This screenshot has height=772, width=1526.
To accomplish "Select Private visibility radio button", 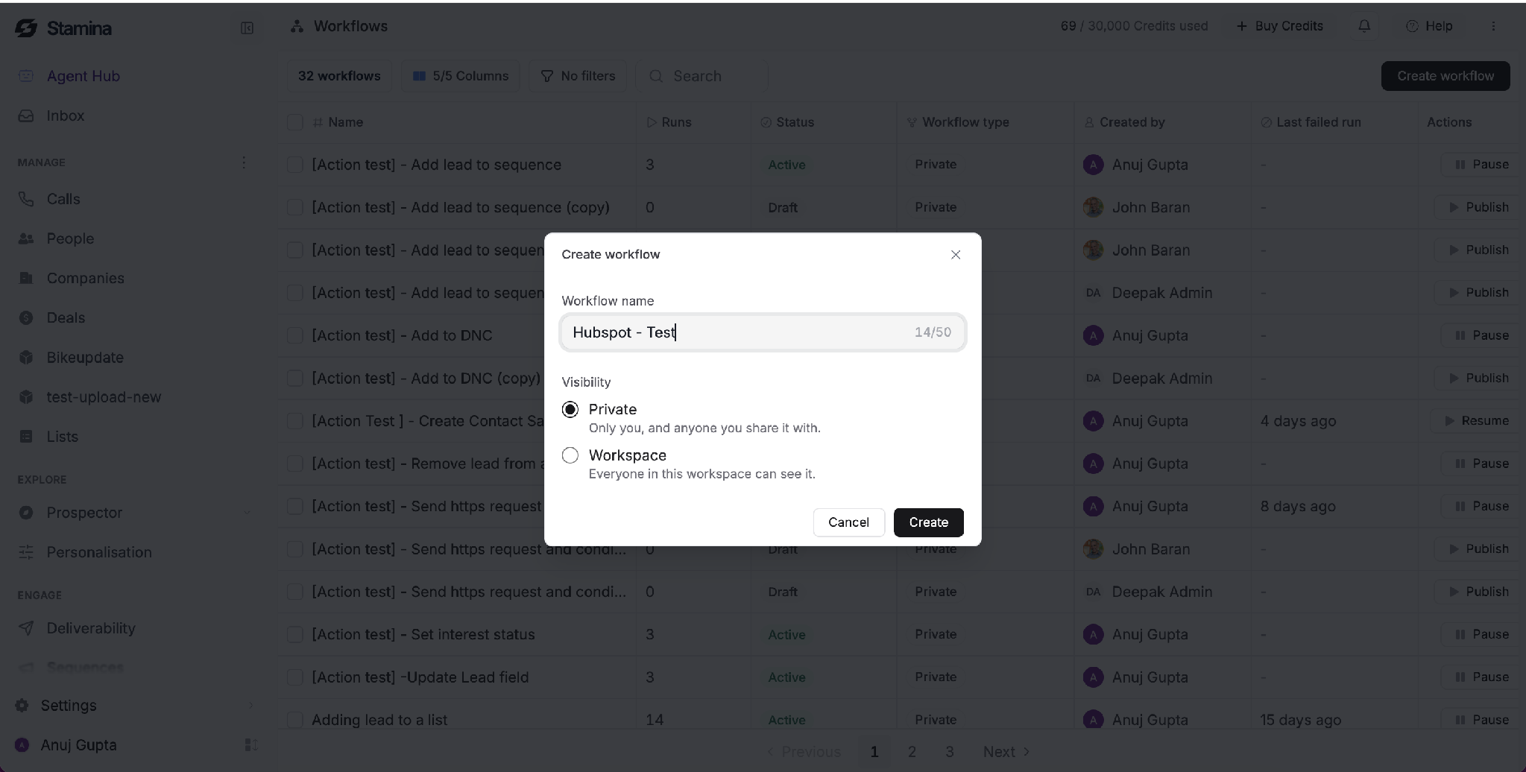I will click(x=570, y=410).
